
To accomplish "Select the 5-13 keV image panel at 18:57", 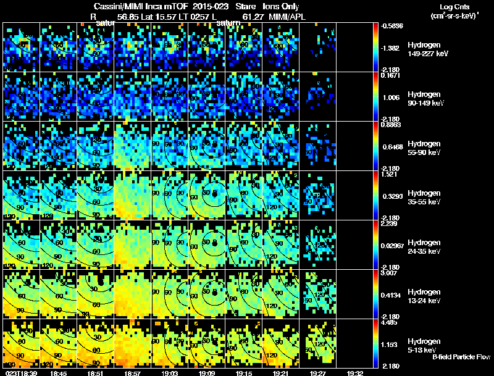I will (x=133, y=344).
